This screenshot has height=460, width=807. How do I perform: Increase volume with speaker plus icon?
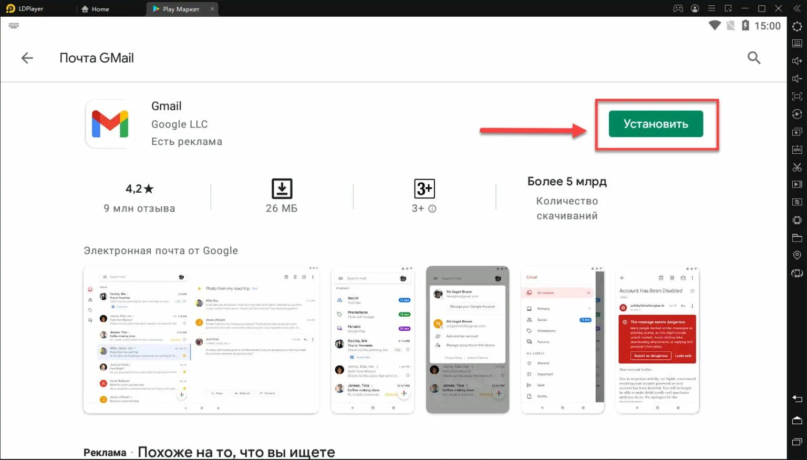coord(797,61)
